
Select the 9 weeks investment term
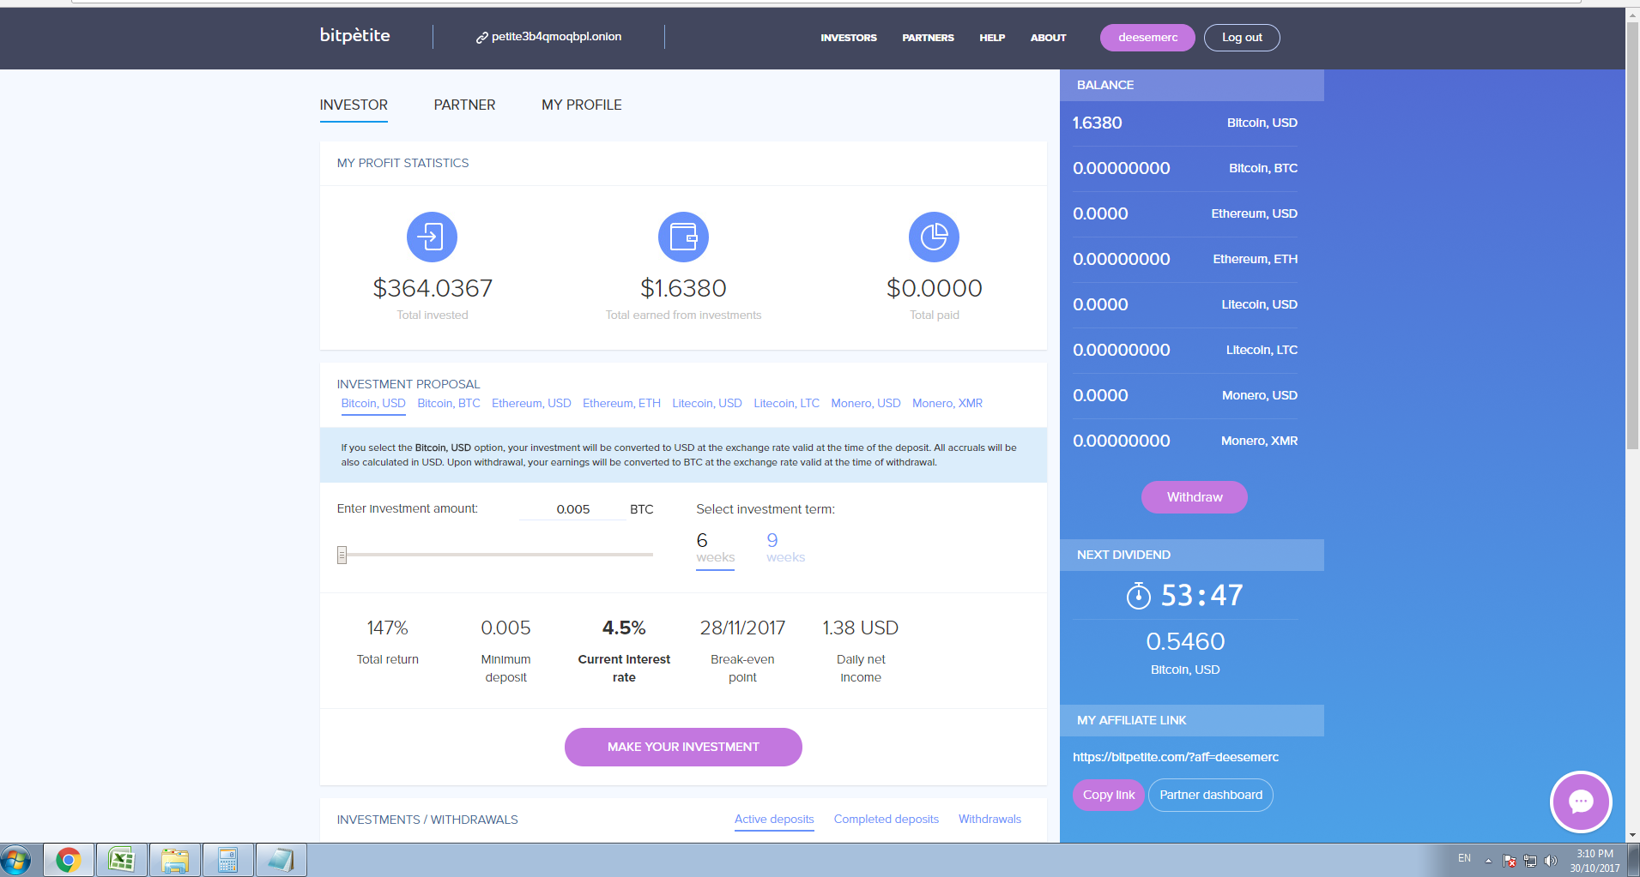785,547
